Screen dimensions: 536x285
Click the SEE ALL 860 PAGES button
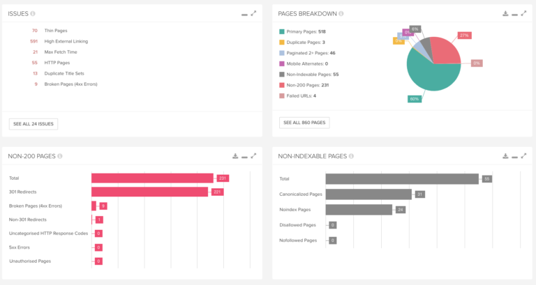pos(304,123)
